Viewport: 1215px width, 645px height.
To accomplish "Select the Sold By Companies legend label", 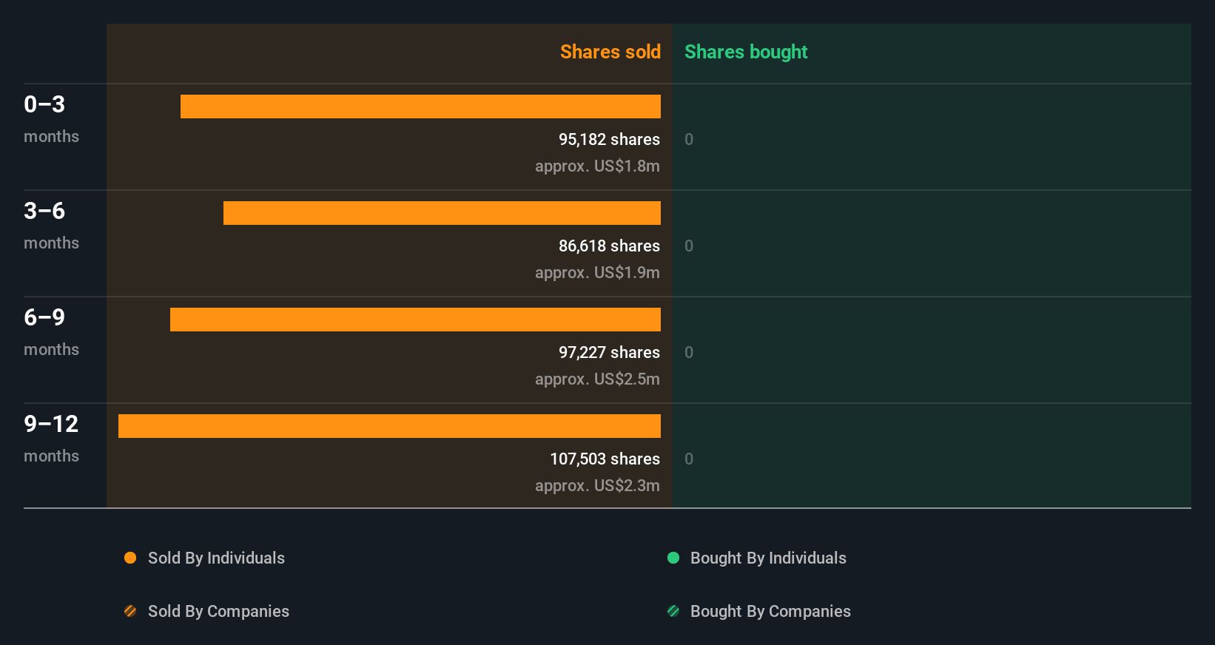I will 218,612.
